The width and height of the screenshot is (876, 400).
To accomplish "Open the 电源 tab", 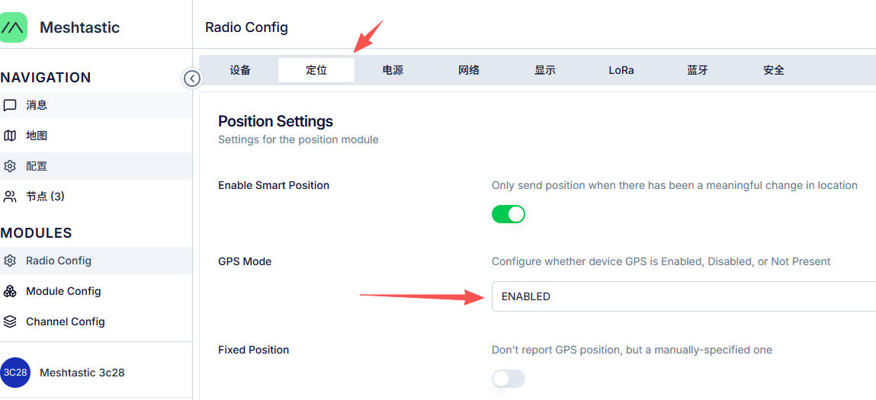I will (393, 70).
